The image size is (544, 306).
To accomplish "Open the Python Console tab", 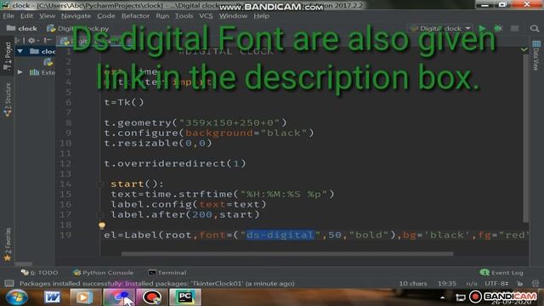I will 103,273.
